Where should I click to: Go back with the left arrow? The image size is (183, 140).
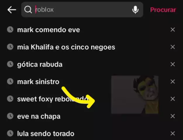(12, 10)
